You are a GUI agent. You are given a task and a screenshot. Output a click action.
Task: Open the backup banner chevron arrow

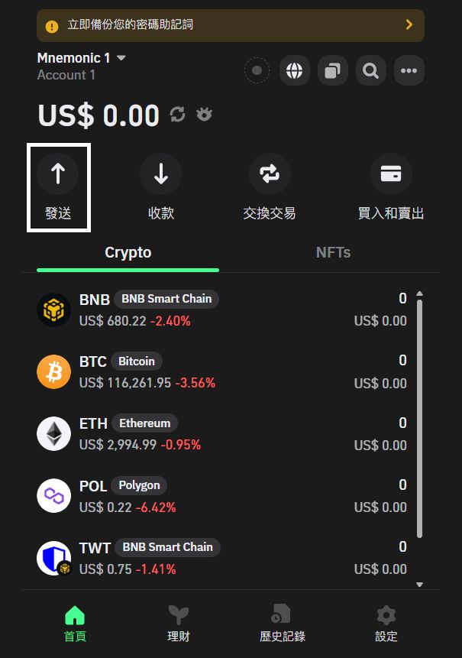[x=409, y=24]
